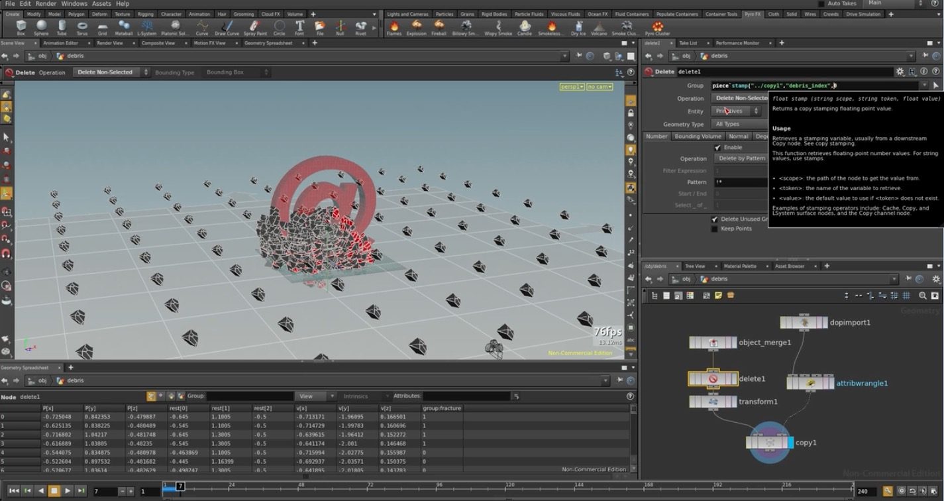The image size is (944, 501).
Task: Open help for the Delete node
Action: coord(935,72)
